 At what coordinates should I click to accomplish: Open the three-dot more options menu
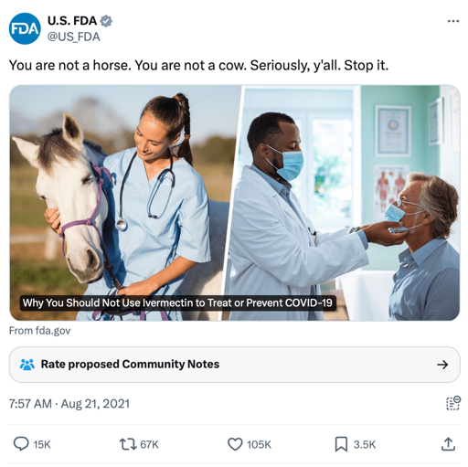(453, 21)
